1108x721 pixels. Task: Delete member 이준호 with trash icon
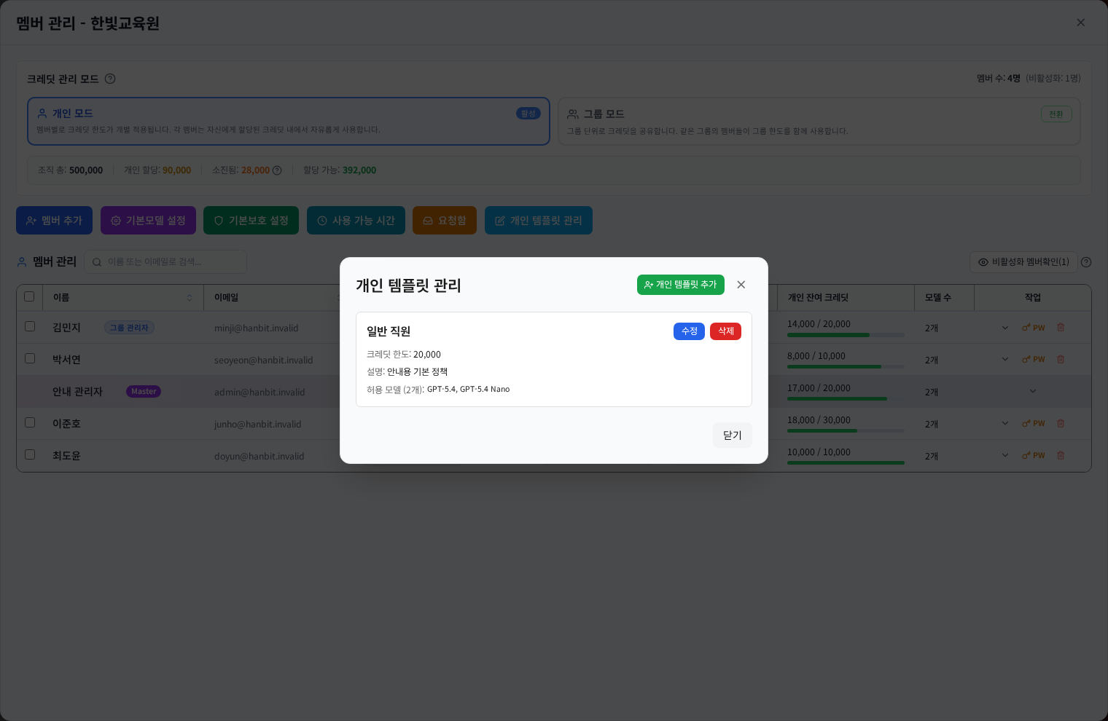coord(1061,424)
